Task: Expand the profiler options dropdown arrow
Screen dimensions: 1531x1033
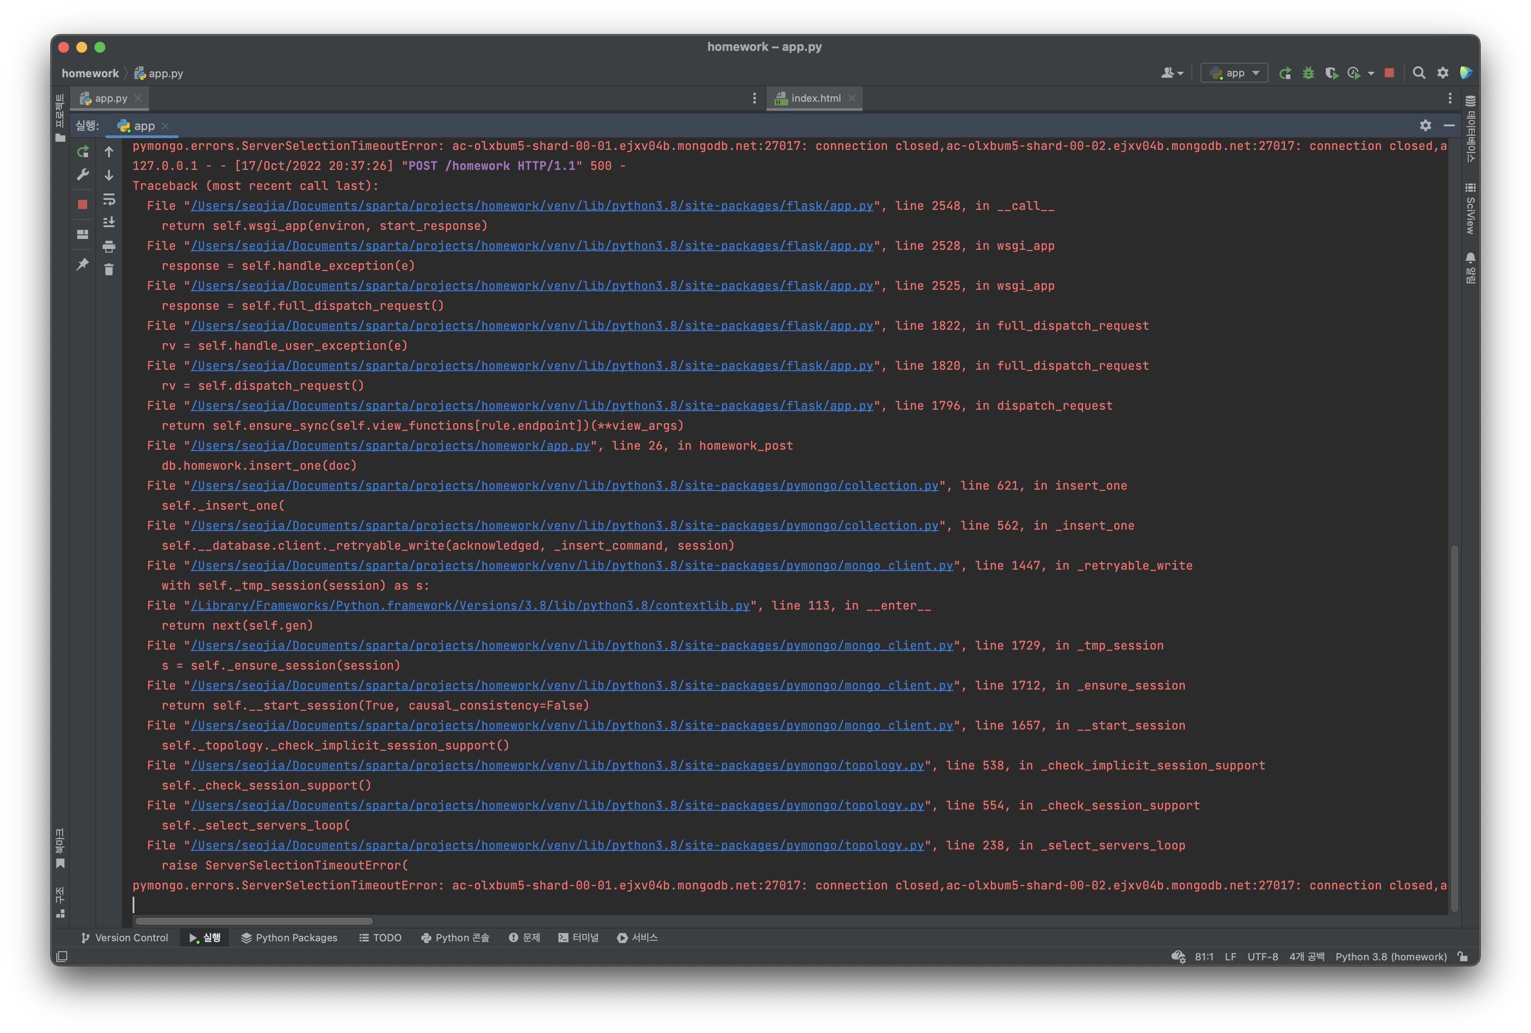Action: (1371, 73)
